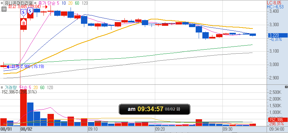Click the 09:10 time axis label
Image resolution: width=288 pixels, height=133 pixels.
pos(92,129)
